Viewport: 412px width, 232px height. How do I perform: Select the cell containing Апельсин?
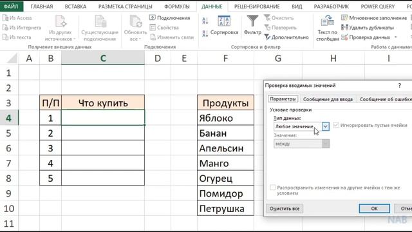(225, 148)
